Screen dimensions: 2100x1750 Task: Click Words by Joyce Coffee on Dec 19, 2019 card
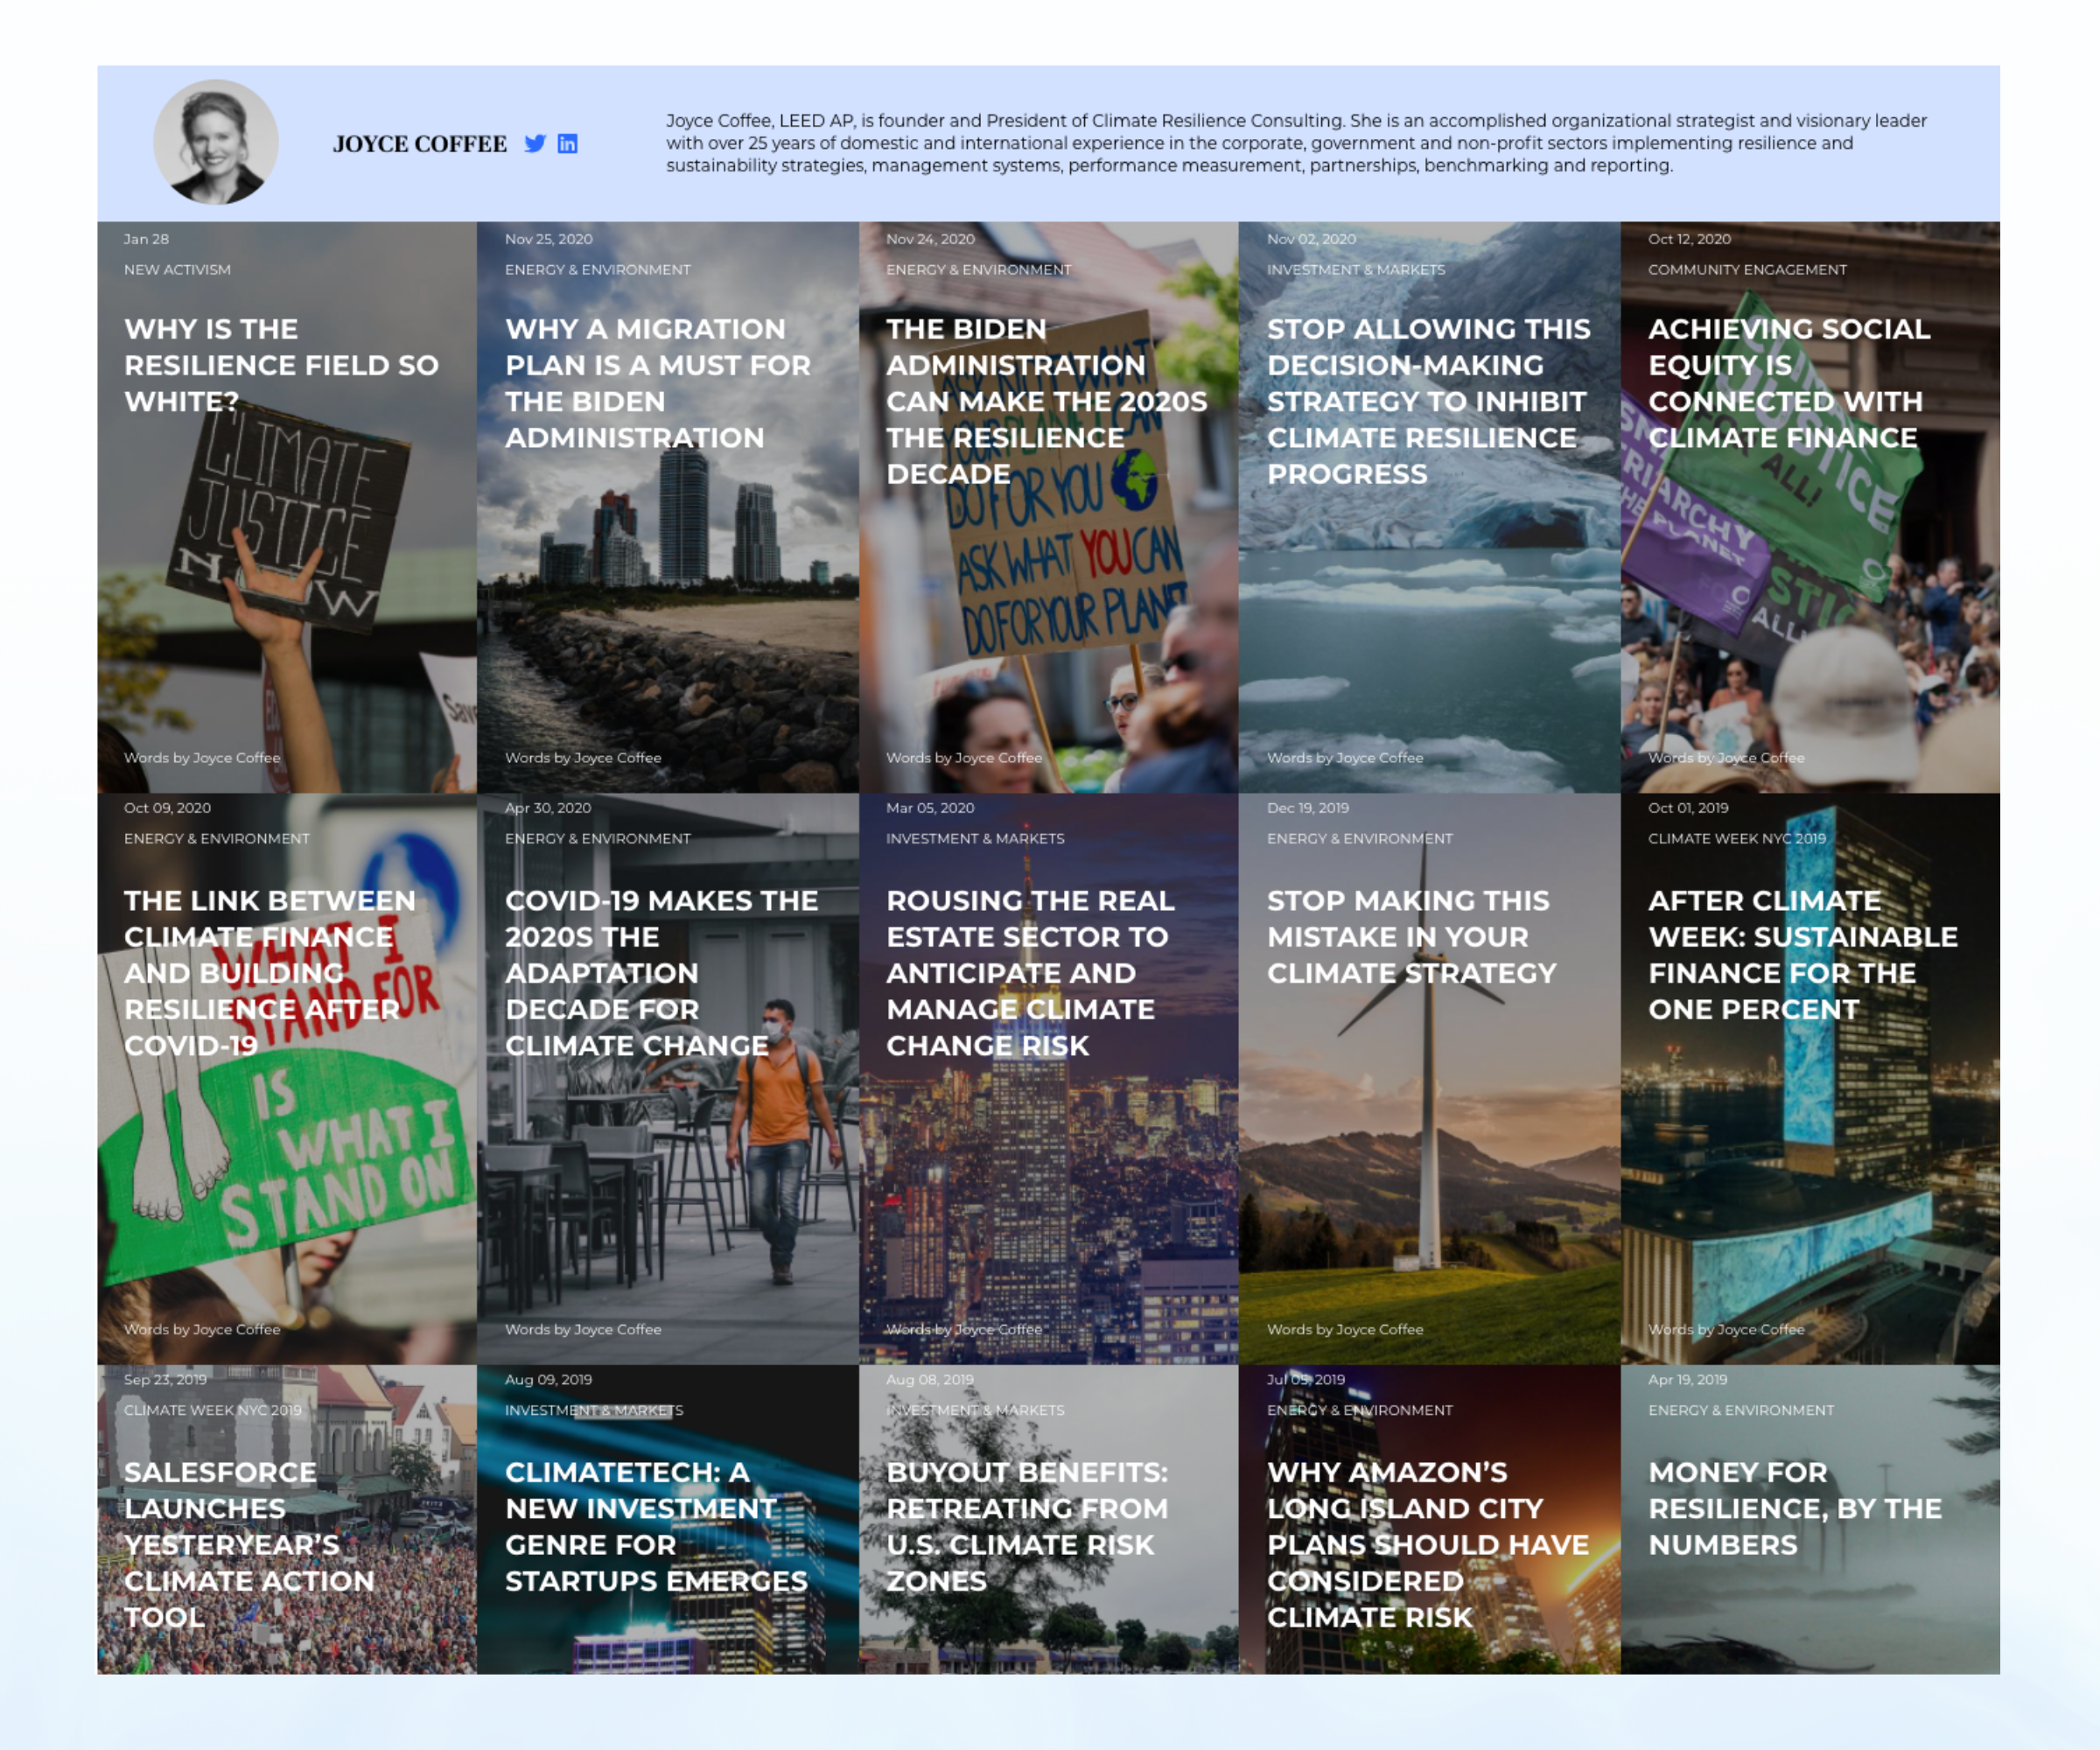[x=1345, y=1330]
